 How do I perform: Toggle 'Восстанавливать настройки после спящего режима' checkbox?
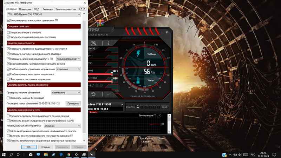(8, 64)
